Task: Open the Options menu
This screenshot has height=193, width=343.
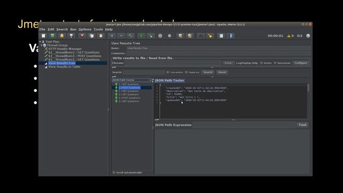Action: tap(85, 29)
